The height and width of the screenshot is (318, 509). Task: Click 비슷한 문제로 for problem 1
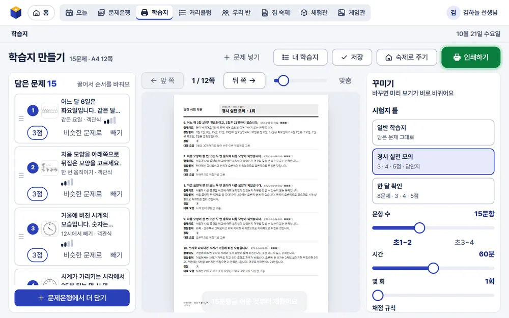click(83, 133)
